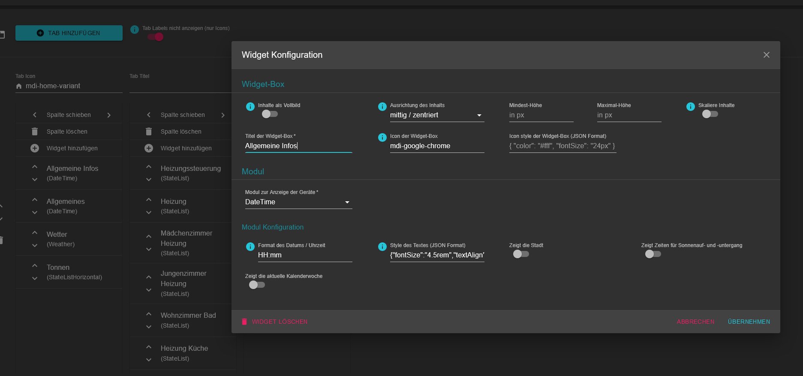Move Wetter widget down

[35, 245]
